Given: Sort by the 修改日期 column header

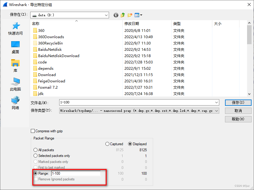Looking at the screenshot, I should click(147, 24).
